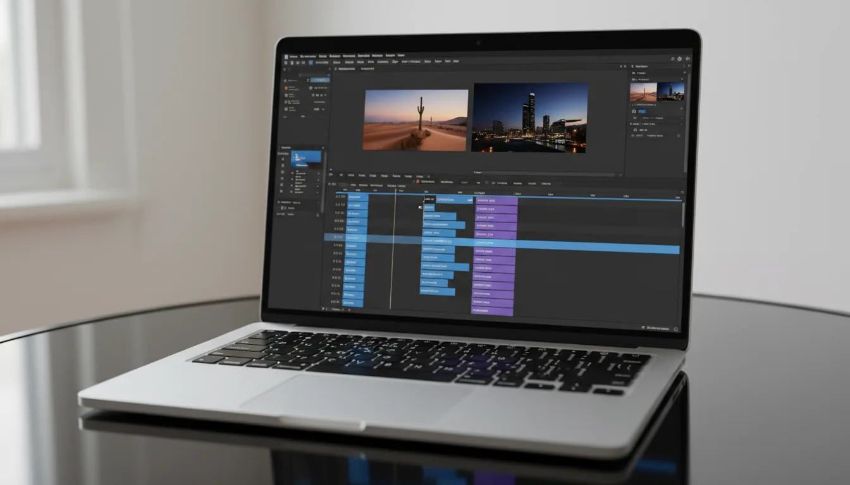Open the dropdown beside the right panel header

pos(682,66)
